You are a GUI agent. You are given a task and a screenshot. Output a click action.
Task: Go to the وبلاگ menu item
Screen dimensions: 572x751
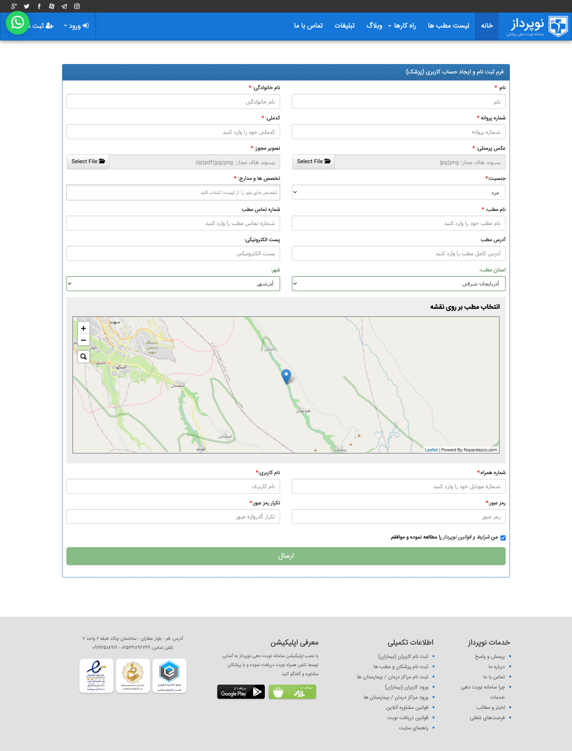point(374,26)
